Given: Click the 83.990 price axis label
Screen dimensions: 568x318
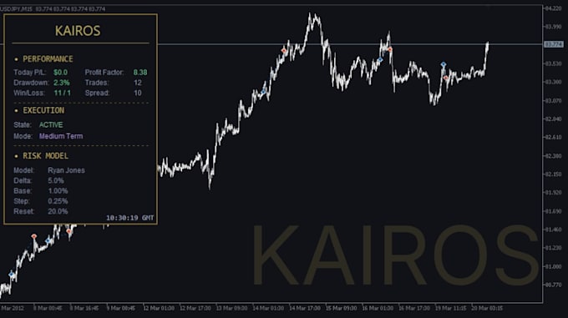Looking at the screenshot, I should pyautogui.click(x=553, y=27).
